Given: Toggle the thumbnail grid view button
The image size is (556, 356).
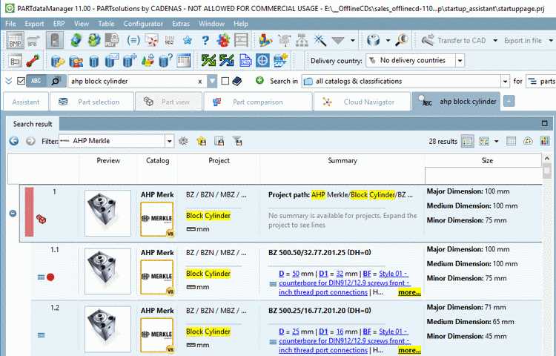Looking at the screenshot, I should (484, 141).
